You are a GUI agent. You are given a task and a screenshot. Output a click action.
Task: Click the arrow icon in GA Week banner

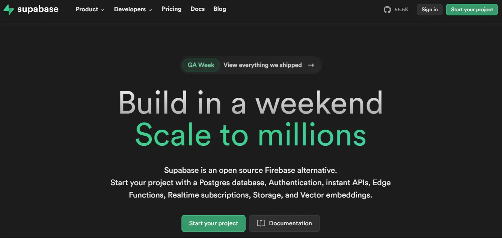click(311, 65)
